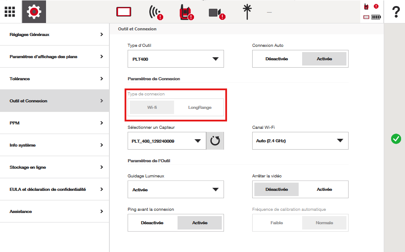Set Ping avant la connexion to Désactivée
The image size is (405, 252).
(152, 223)
